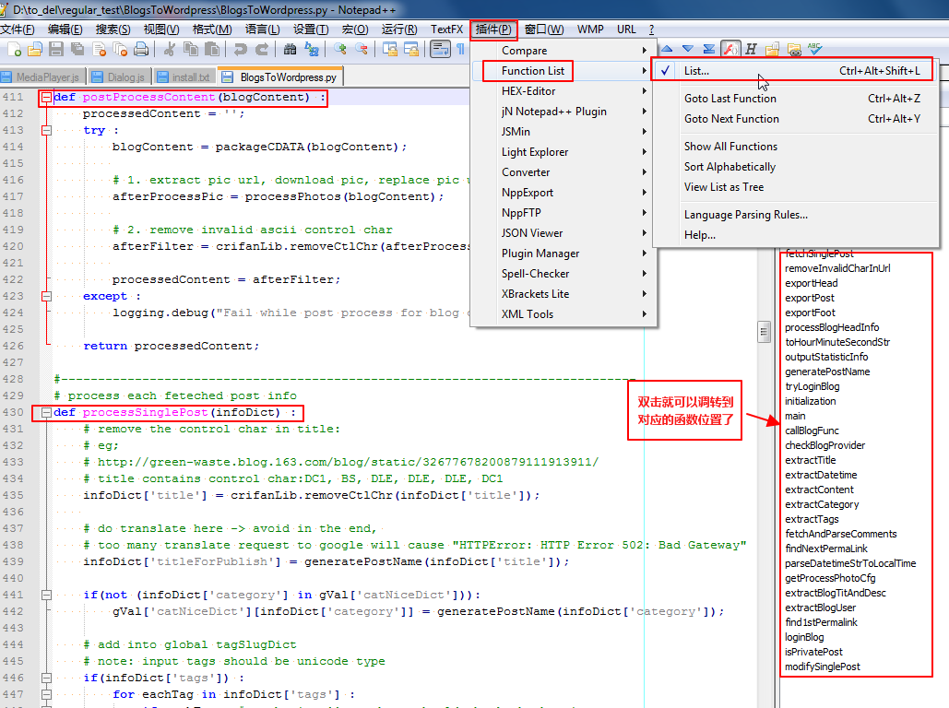Viewport: 949px width, 708px height.
Task: Collapse the postProcessContent function fold marker
Action: click(x=45, y=98)
